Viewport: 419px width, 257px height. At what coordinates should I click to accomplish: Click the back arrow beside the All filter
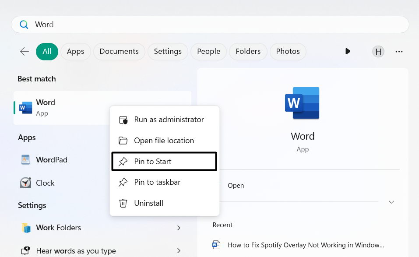pos(25,52)
